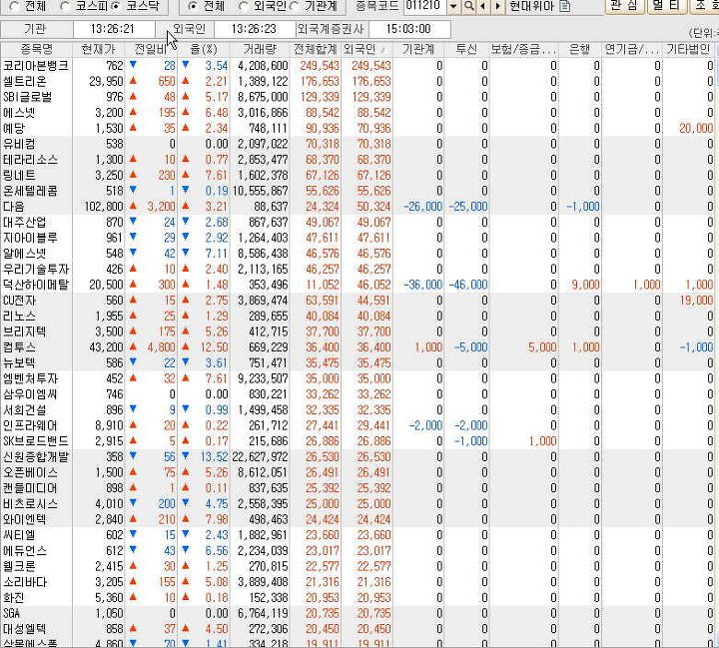This screenshot has height=648, width=719.
Task: Select the 셀트리온 stock row name
Action: point(25,81)
